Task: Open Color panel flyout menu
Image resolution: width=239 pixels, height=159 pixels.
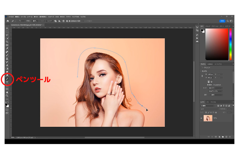Action: tap(233, 26)
